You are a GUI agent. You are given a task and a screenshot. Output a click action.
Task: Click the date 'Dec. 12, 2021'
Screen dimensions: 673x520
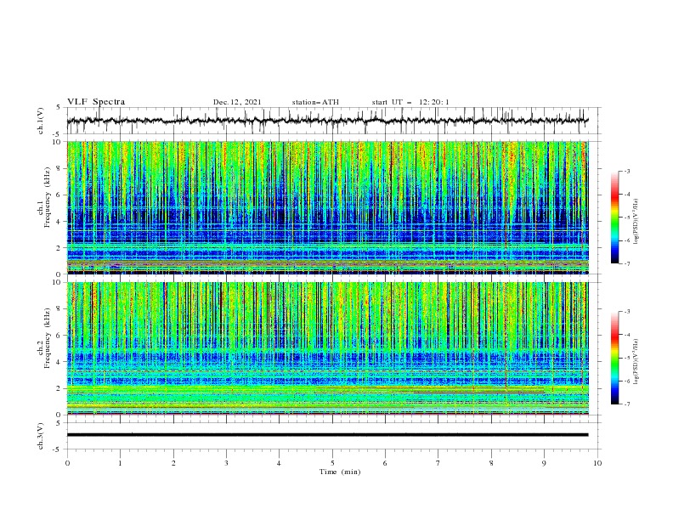coord(237,102)
